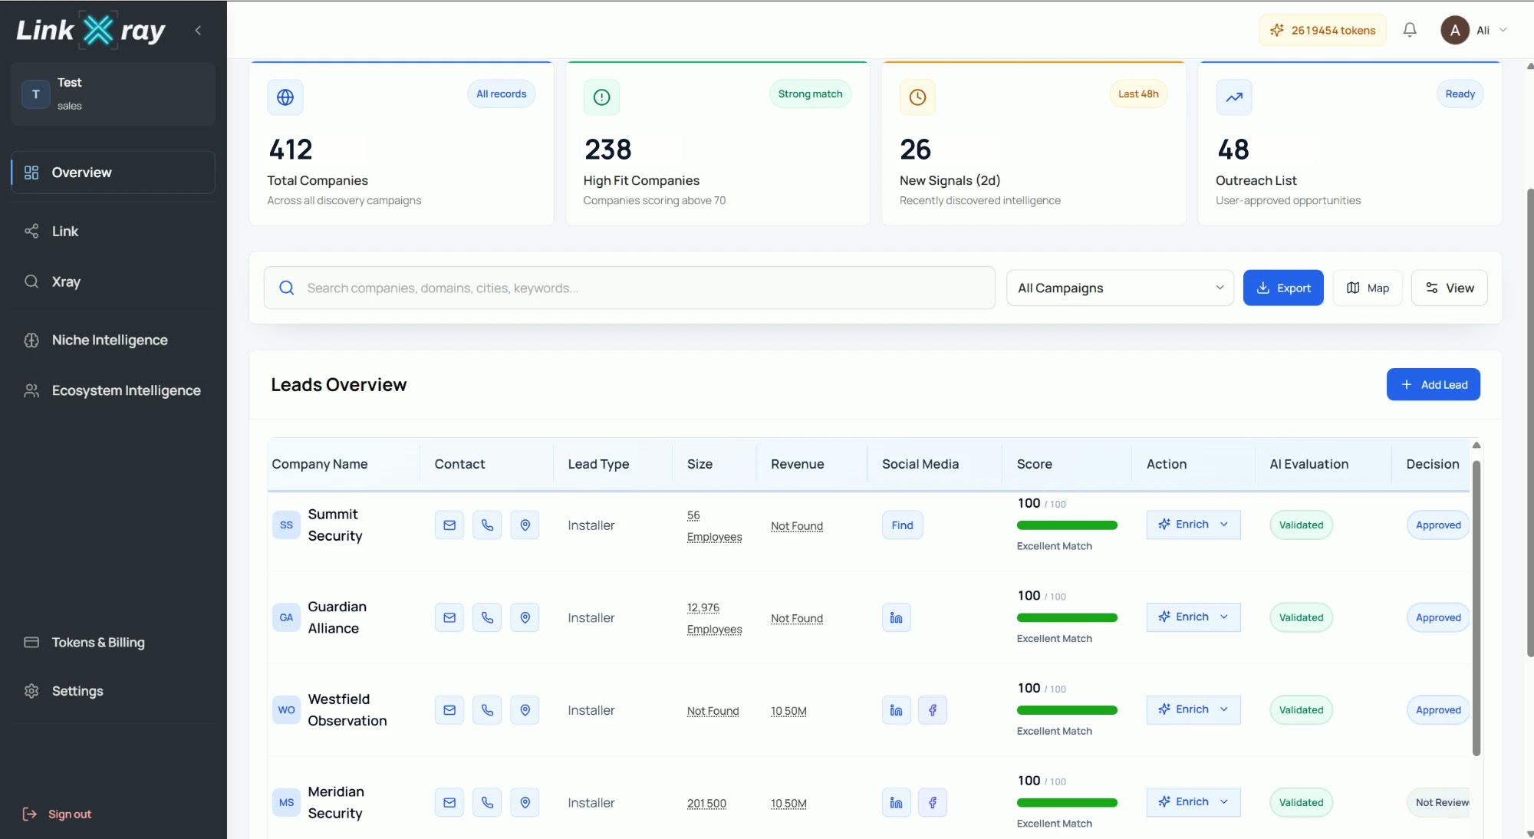The width and height of the screenshot is (1534, 839).
Task: Click Summit Security score progress bar
Action: 1067,525
